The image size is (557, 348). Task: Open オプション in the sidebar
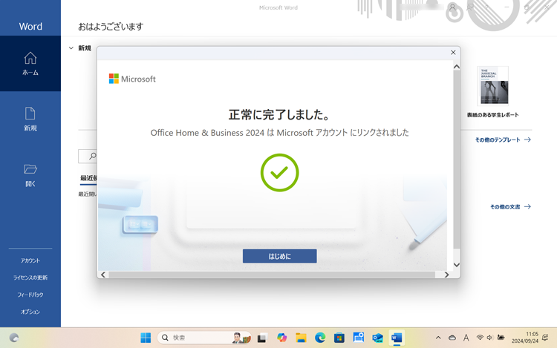coord(30,312)
